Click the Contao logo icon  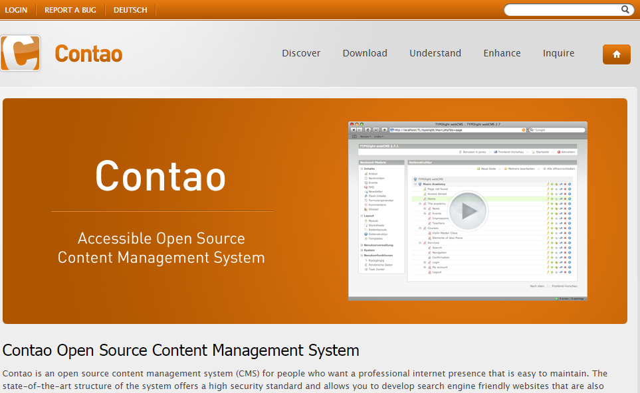[21, 53]
